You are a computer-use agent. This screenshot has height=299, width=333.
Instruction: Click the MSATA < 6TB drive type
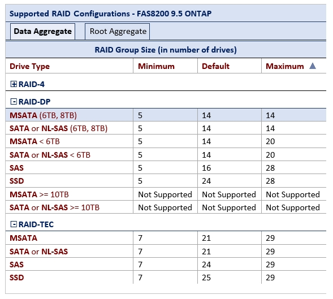click(34, 141)
